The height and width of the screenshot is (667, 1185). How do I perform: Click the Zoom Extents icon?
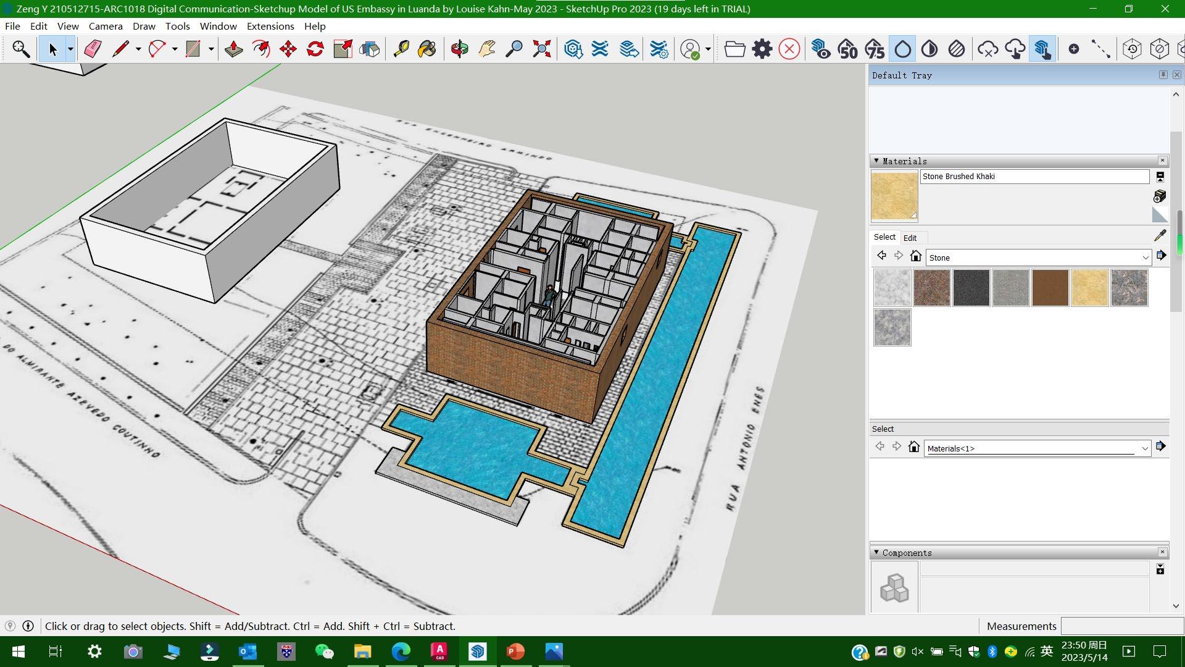point(541,49)
